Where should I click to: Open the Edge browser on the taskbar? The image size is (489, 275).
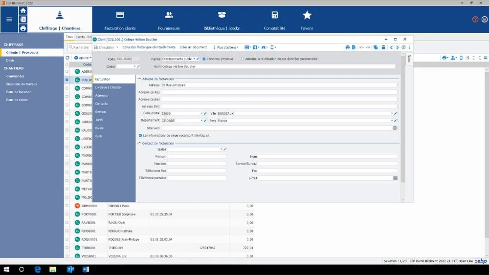[38, 270]
